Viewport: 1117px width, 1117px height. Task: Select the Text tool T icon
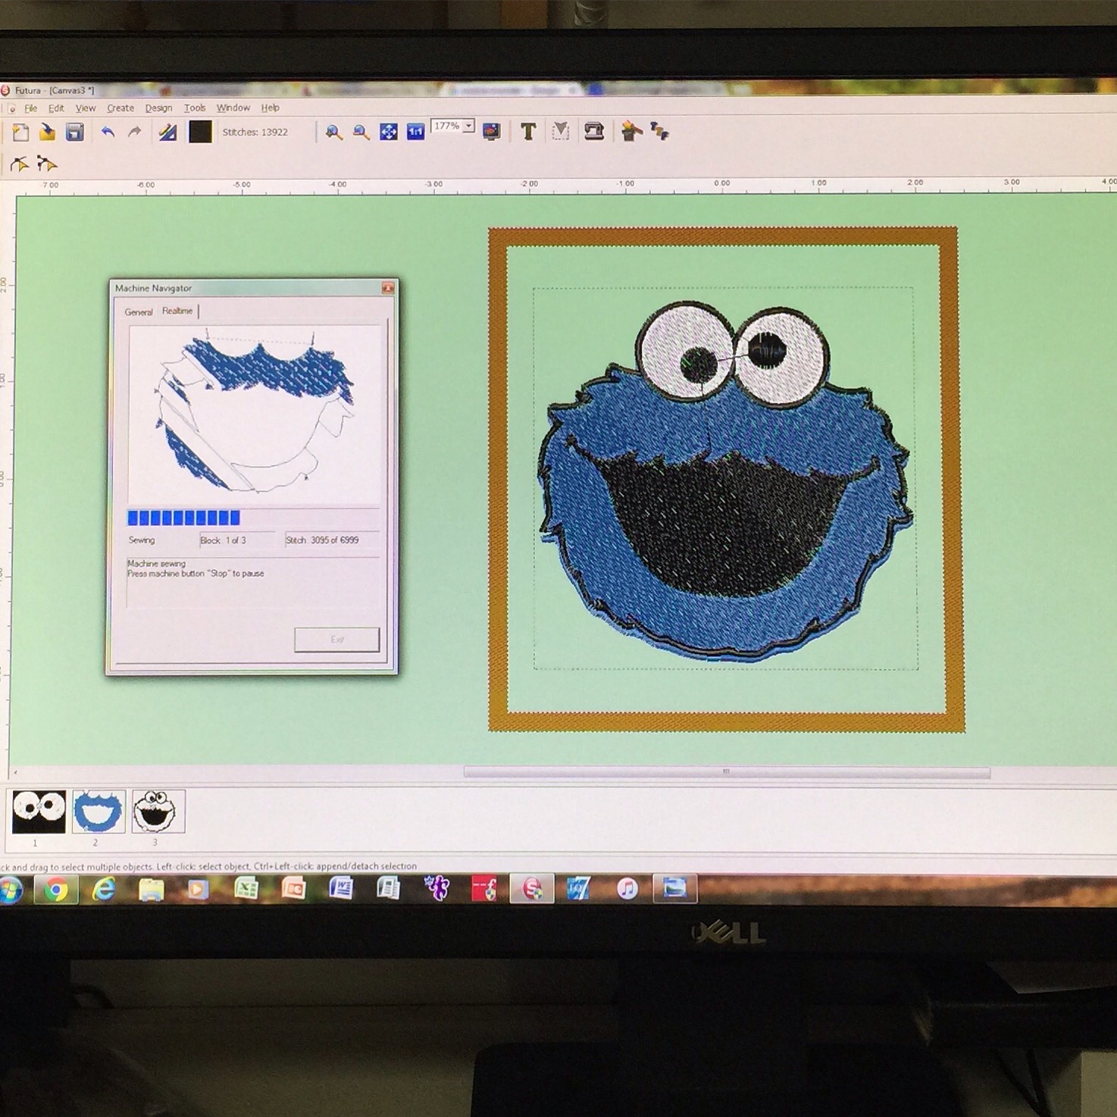point(528,133)
